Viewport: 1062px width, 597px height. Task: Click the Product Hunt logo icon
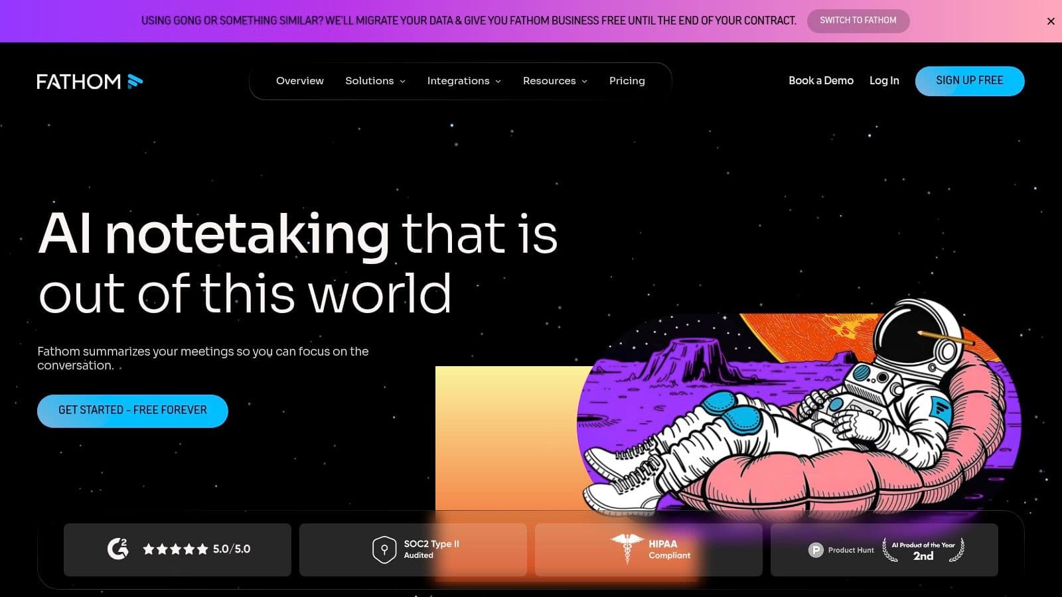816,550
